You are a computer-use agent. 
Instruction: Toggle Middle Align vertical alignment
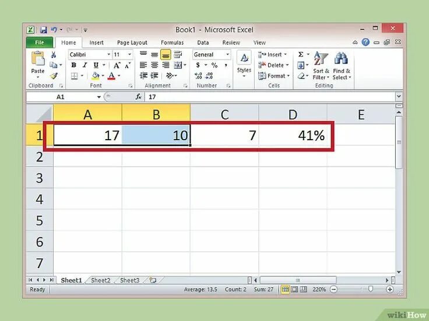[x=154, y=54]
